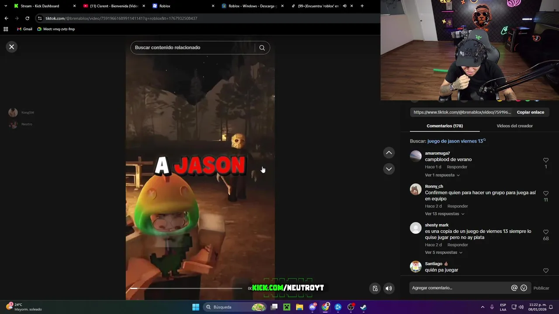Open a new browser tab
The image size is (559, 314).
click(362, 6)
